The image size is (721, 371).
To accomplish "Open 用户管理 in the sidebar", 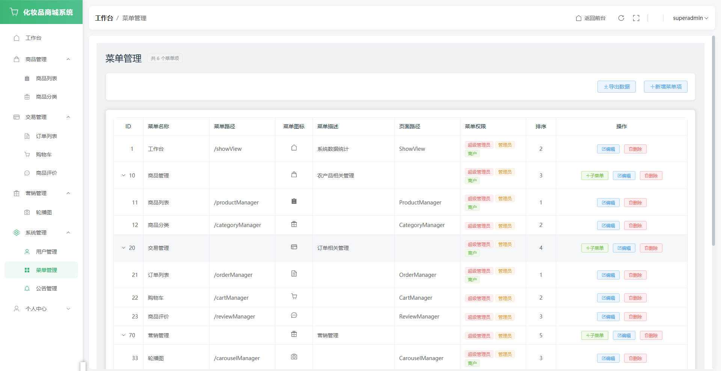I will tap(46, 252).
